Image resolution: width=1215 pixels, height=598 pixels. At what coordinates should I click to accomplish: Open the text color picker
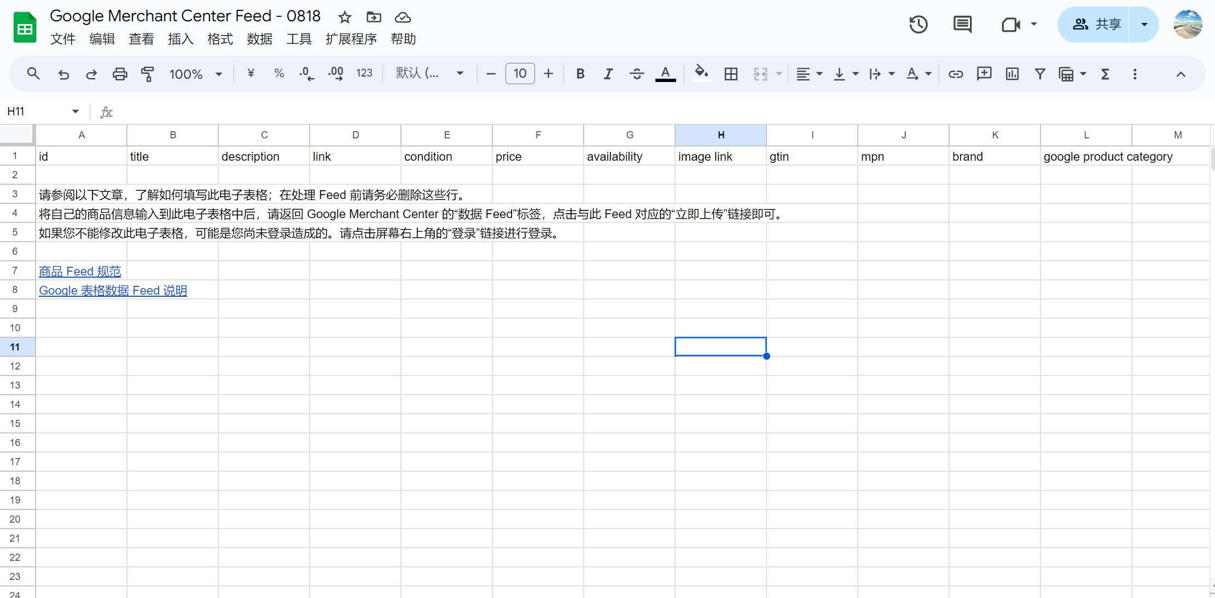coord(665,74)
